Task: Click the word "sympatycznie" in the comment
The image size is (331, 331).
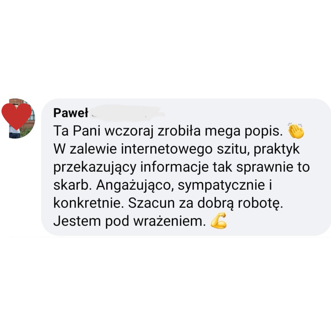Action: [222, 186]
